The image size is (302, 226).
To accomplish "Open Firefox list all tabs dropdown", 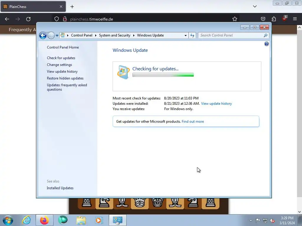I will click(x=255, y=6).
